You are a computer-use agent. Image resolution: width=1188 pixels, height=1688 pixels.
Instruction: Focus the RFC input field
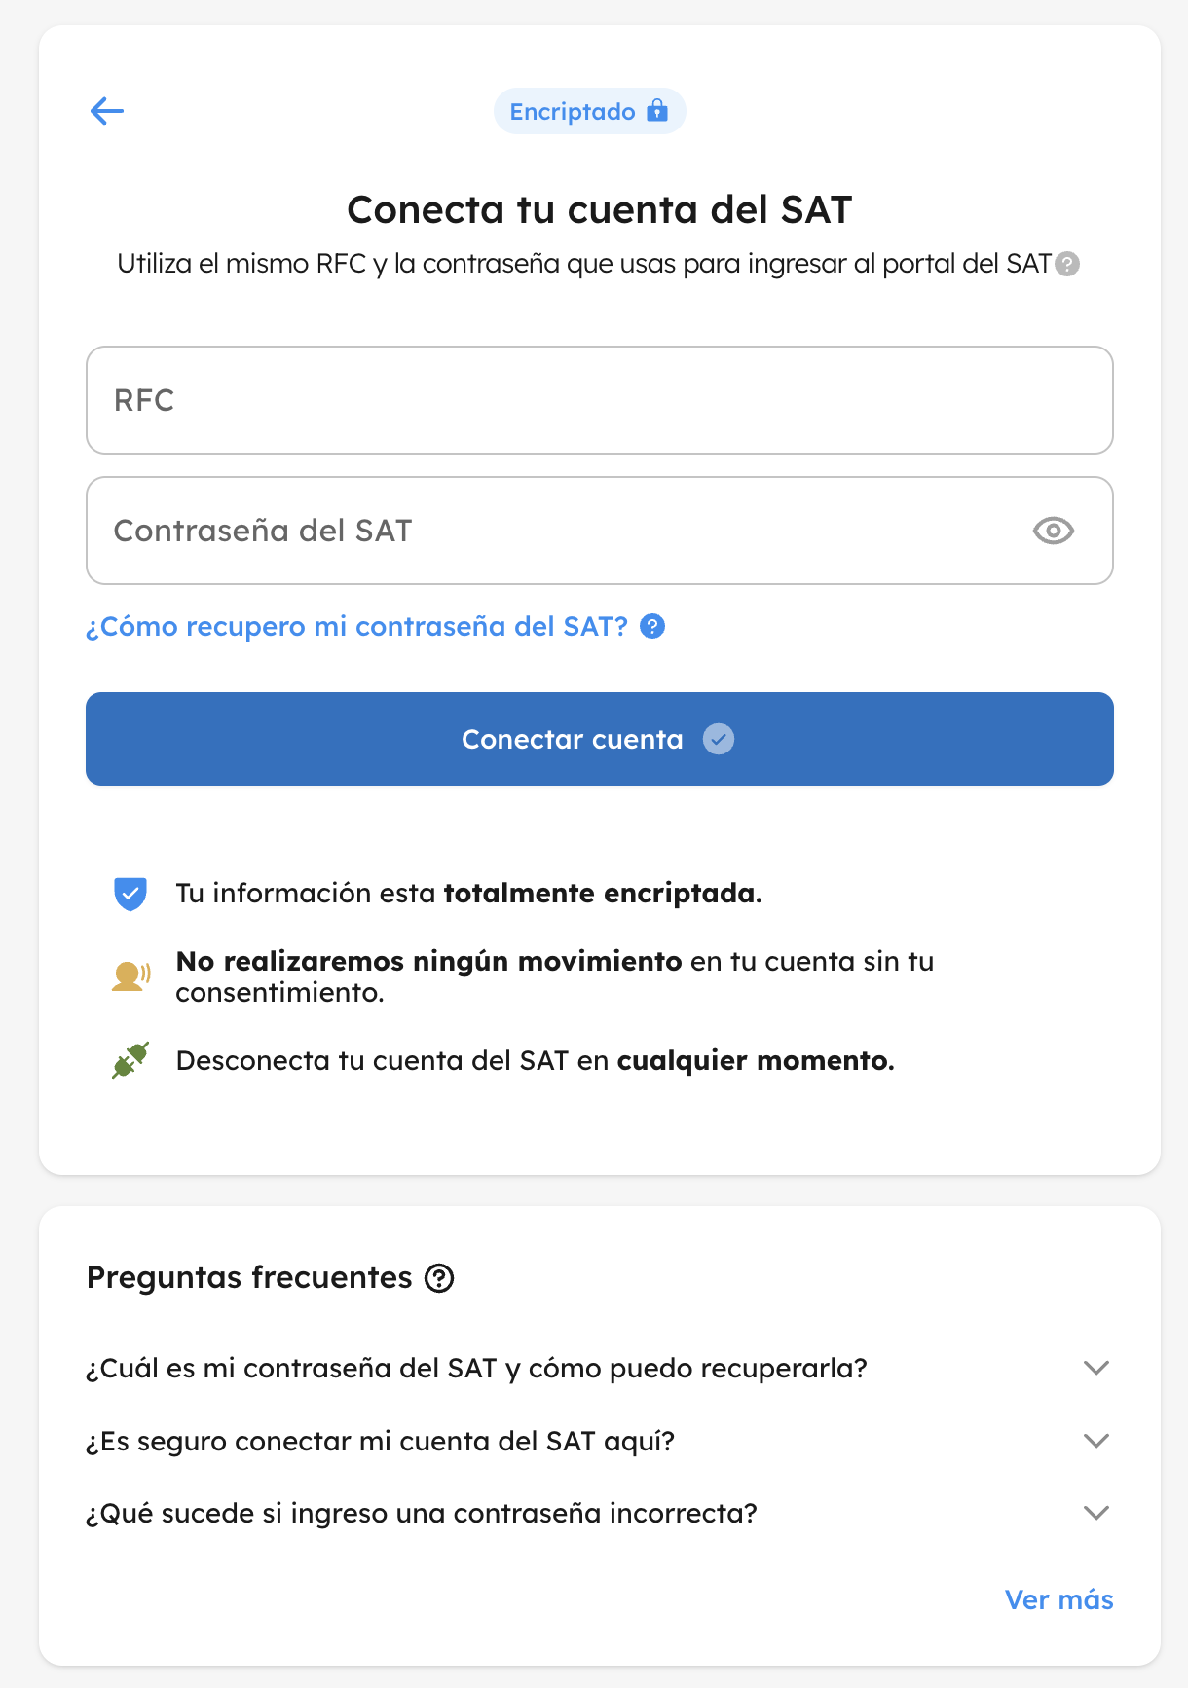[599, 400]
